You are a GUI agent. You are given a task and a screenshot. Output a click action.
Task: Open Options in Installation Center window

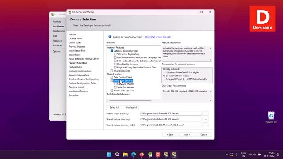pyautogui.click(x=56, y=51)
